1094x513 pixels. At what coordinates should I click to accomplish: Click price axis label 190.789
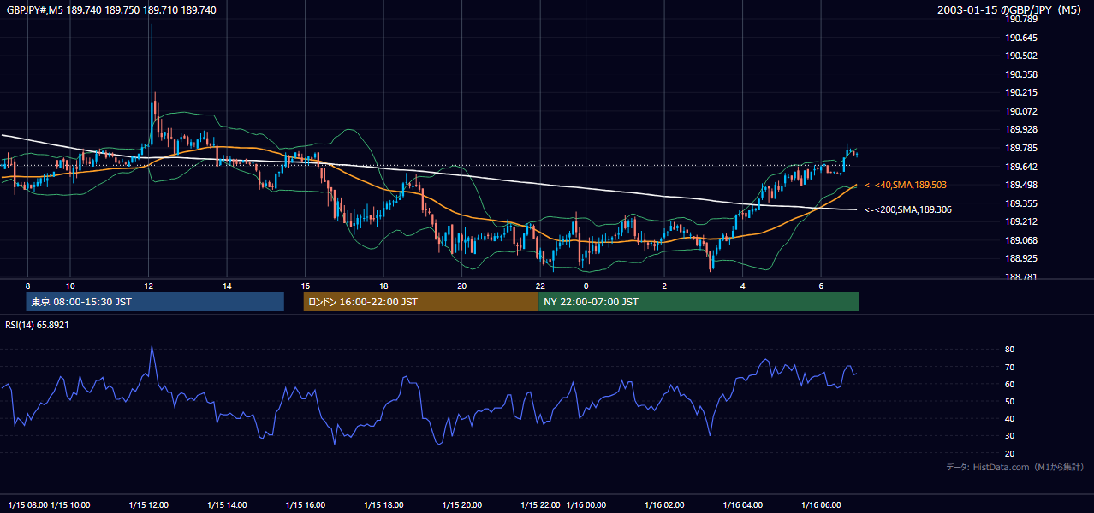1022,19
